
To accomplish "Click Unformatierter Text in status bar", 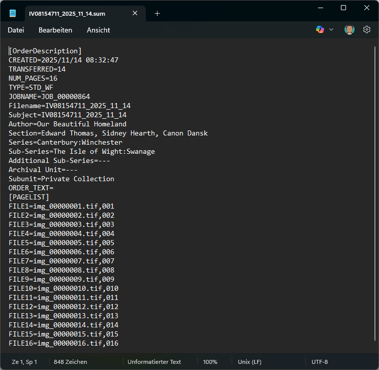I will point(154,362).
